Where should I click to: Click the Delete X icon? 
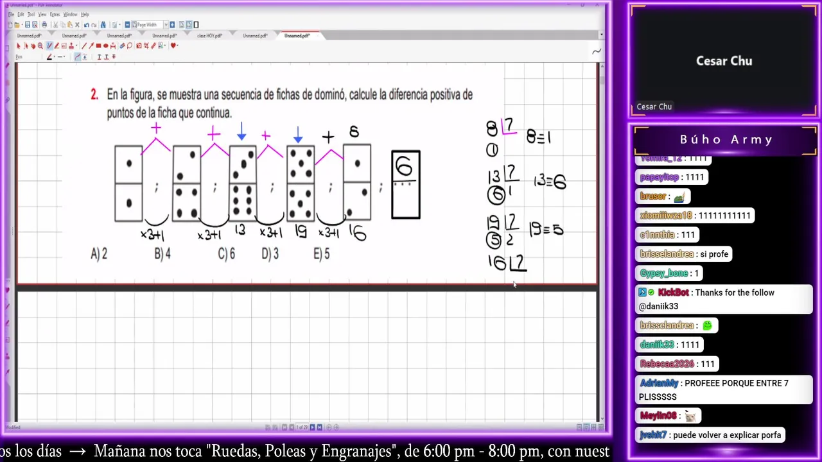[77, 25]
